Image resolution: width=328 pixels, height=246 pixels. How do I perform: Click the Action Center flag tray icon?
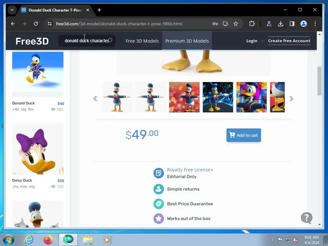[x=280, y=240]
